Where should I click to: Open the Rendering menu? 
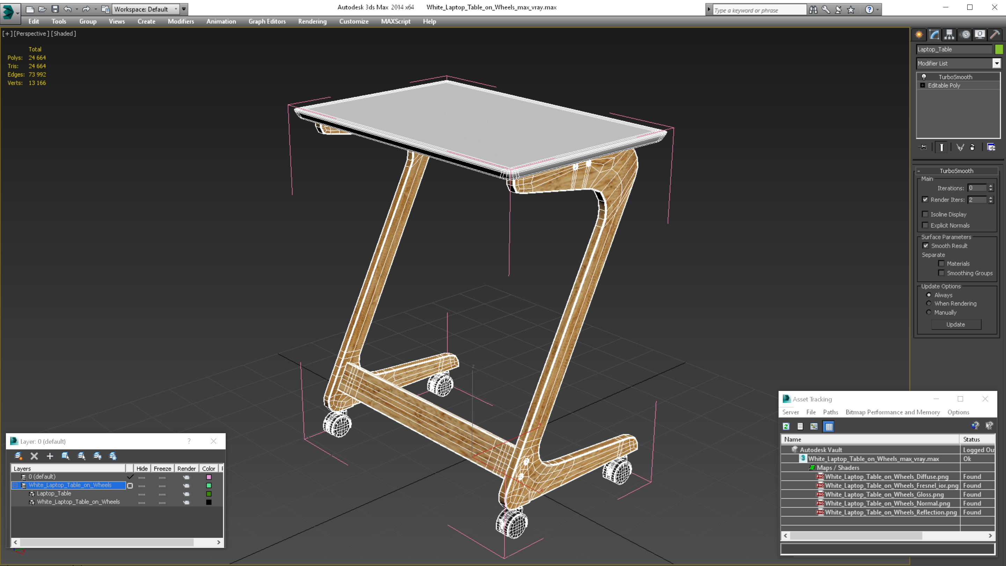[x=312, y=21]
